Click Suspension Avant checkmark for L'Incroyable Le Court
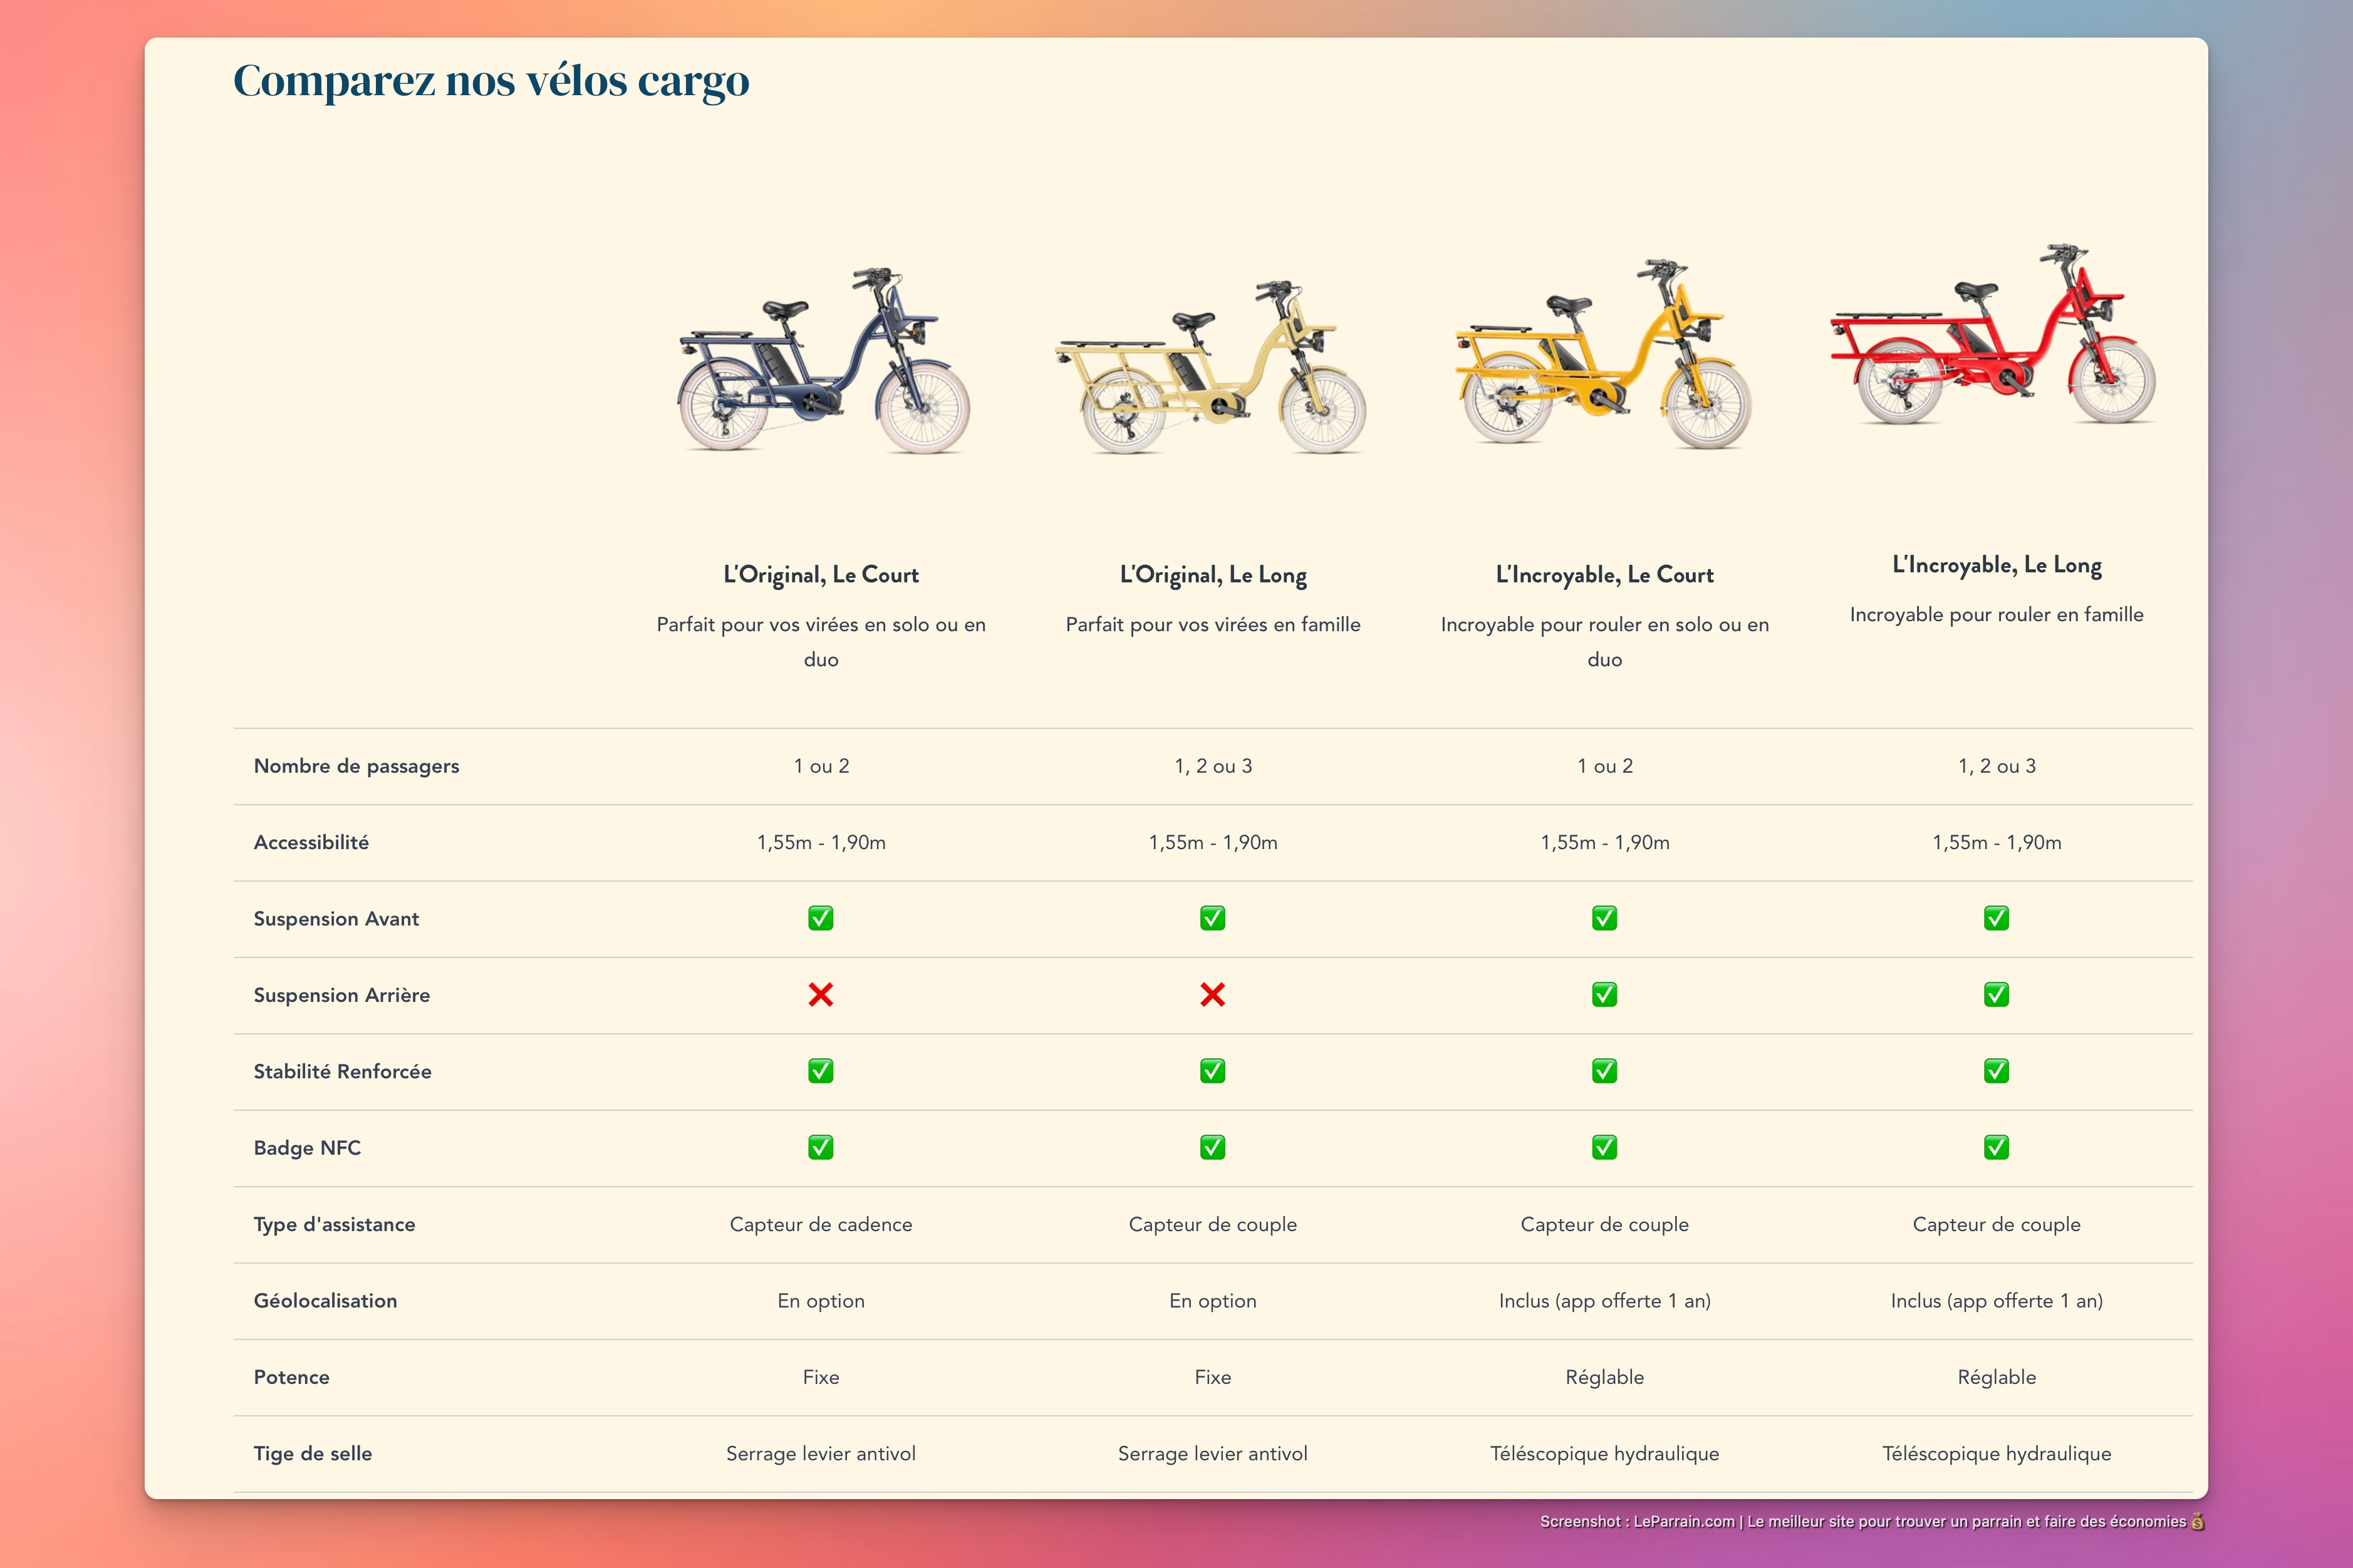This screenshot has width=2353, height=1568. (x=1604, y=918)
